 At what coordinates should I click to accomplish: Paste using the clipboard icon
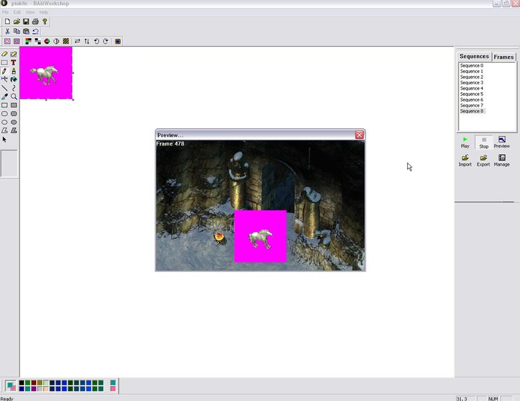(x=26, y=31)
